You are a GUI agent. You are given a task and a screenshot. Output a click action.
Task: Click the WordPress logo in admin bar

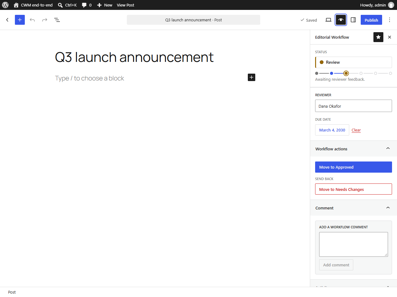tap(5, 5)
